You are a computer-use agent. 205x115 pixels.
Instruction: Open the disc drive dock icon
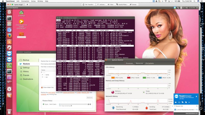(x=9, y=89)
